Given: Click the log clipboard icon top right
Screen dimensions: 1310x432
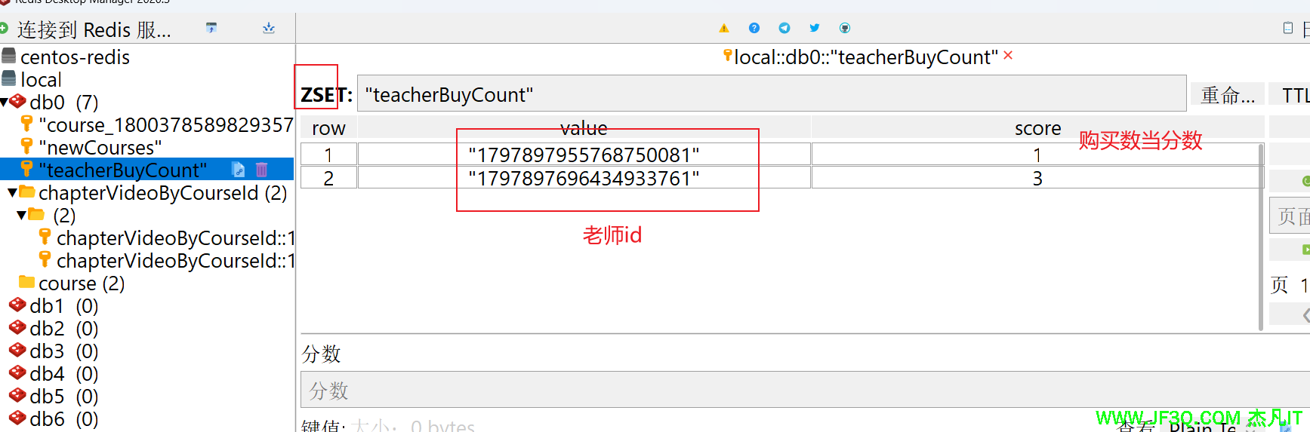Looking at the screenshot, I should coord(1288,28).
